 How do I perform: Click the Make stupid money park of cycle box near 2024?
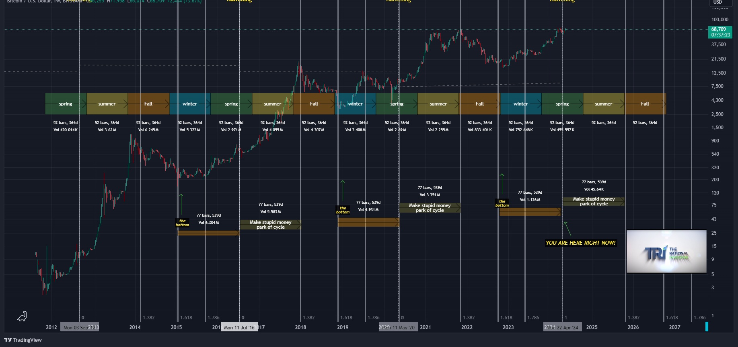(594, 201)
